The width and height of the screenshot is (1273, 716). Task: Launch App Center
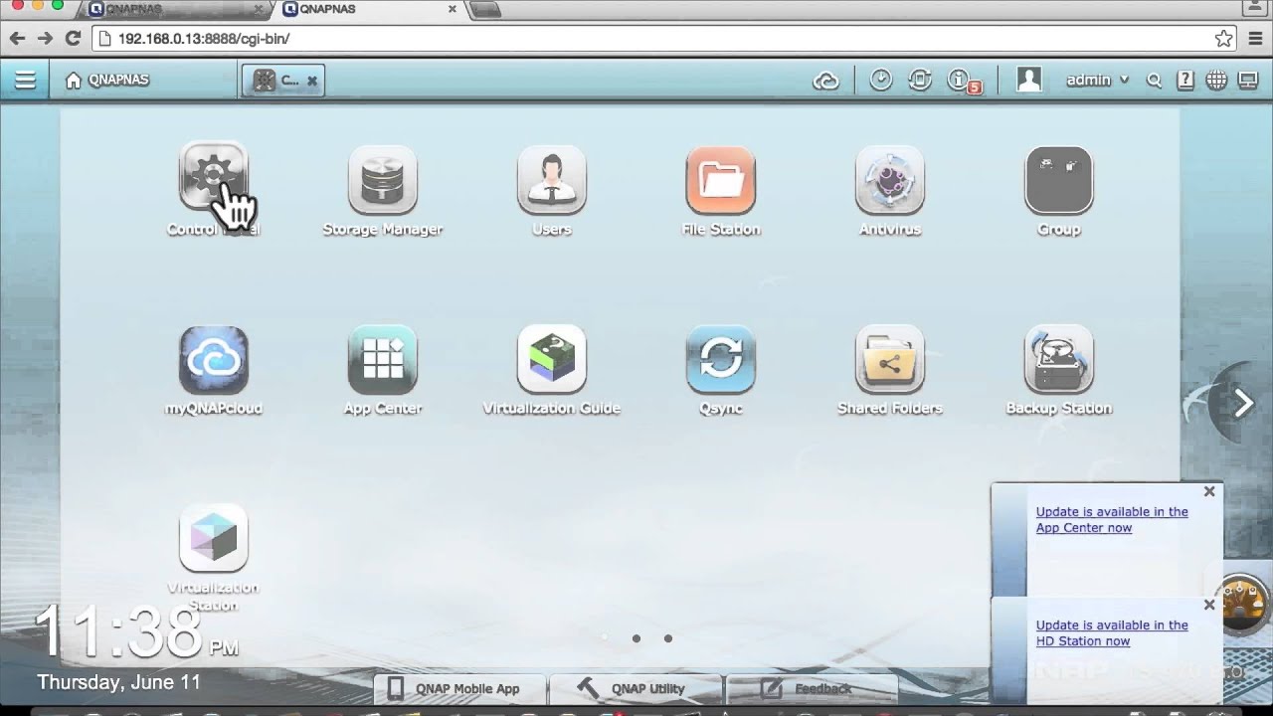pyautogui.click(x=383, y=358)
